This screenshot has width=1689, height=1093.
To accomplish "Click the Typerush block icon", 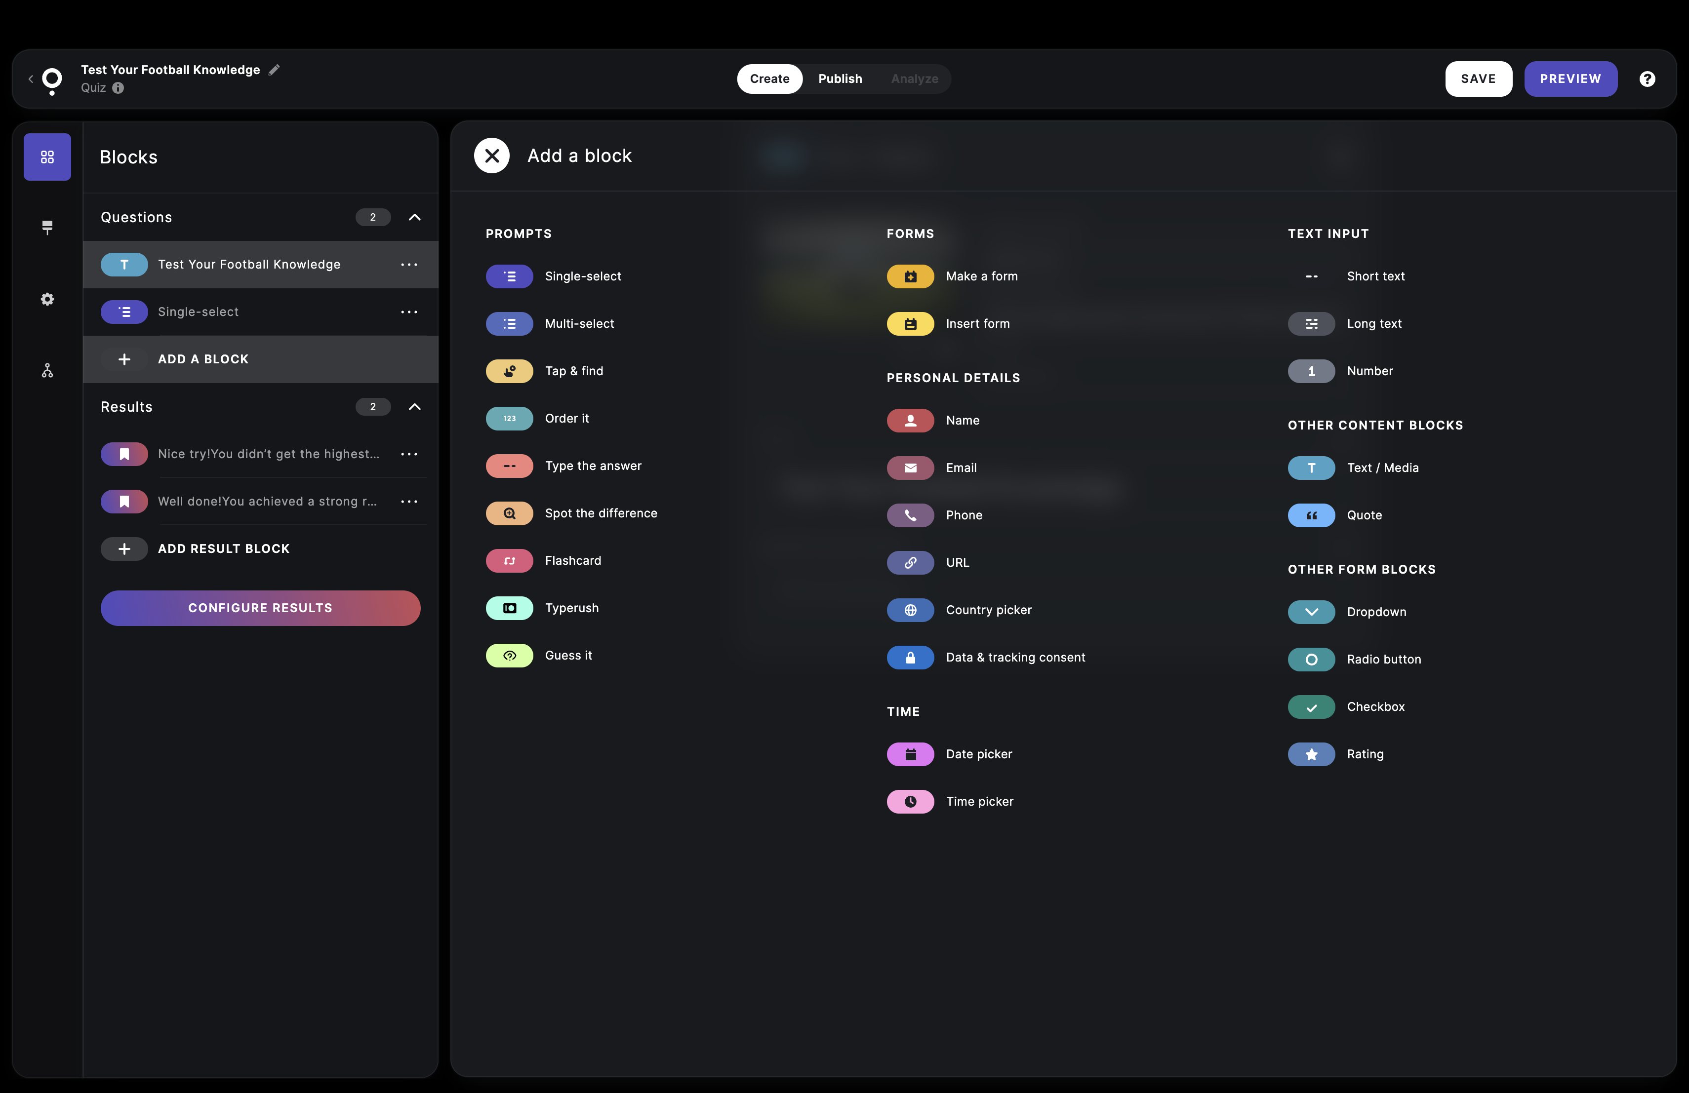I will (509, 608).
